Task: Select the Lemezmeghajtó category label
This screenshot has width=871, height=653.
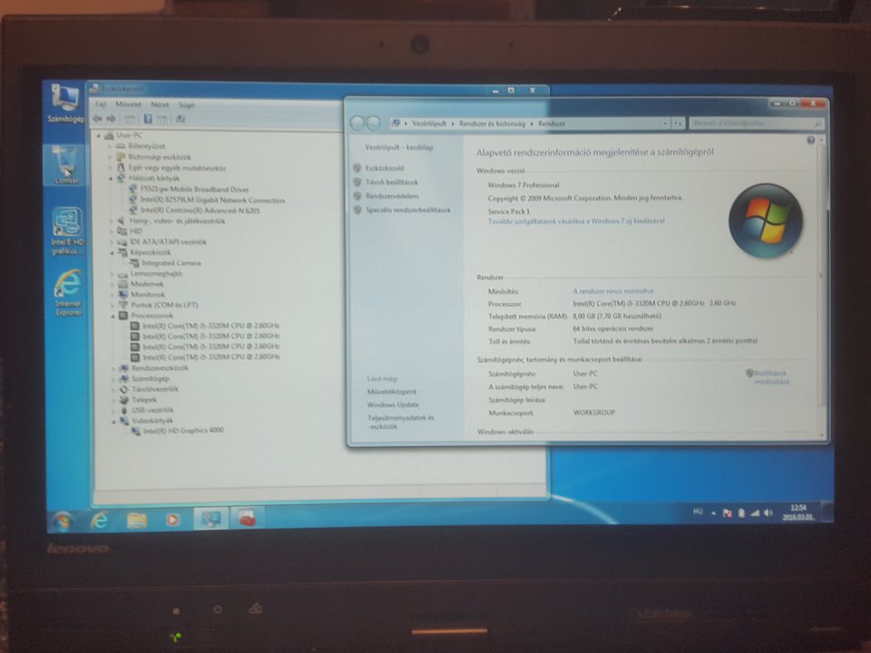Action: pyautogui.click(x=156, y=274)
